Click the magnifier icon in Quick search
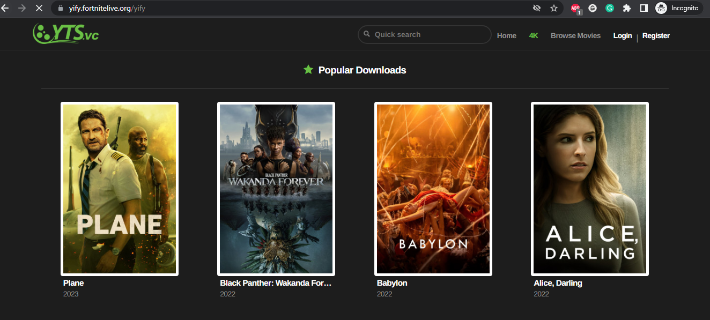The width and height of the screenshot is (710, 320). coord(367,34)
